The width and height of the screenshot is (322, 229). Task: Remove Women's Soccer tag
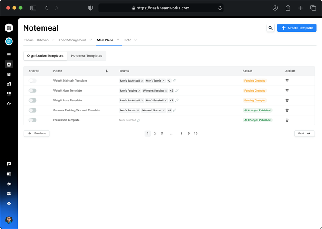(164, 110)
